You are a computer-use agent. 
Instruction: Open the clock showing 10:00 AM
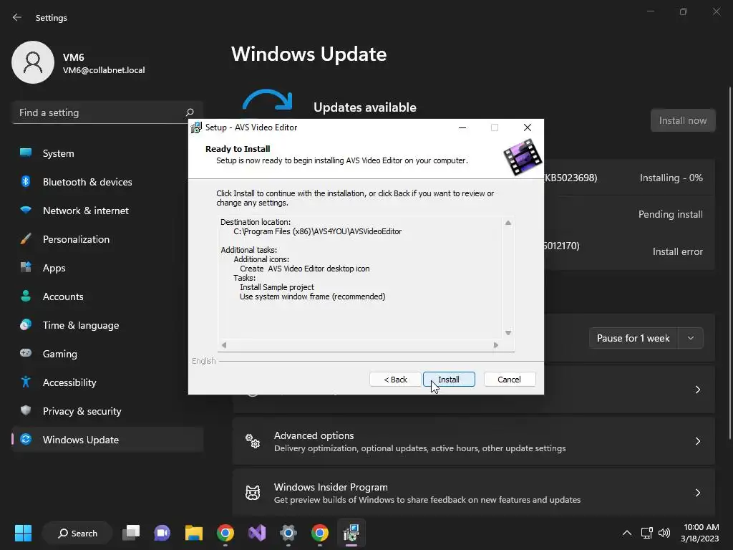pos(699,533)
